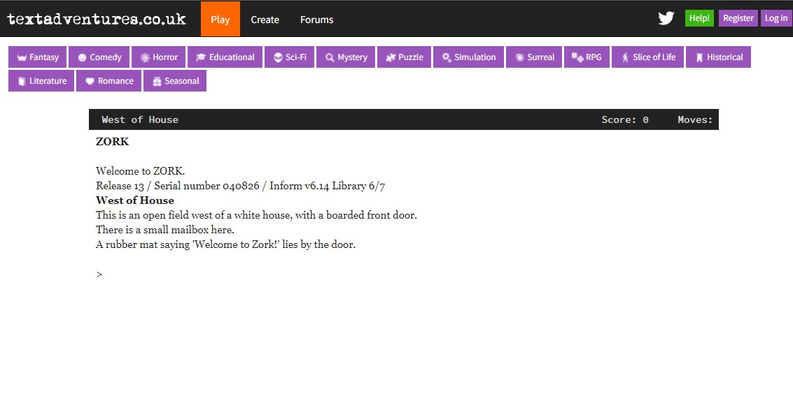Open the Romance heart category
Viewport: 793px width, 417px height.
[x=108, y=81]
